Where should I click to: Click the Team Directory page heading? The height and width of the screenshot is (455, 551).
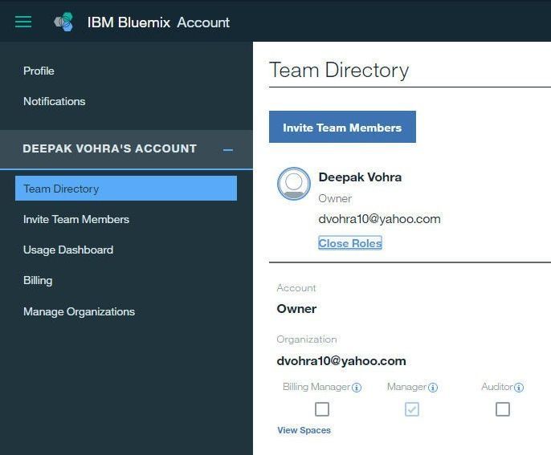tap(339, 71)
